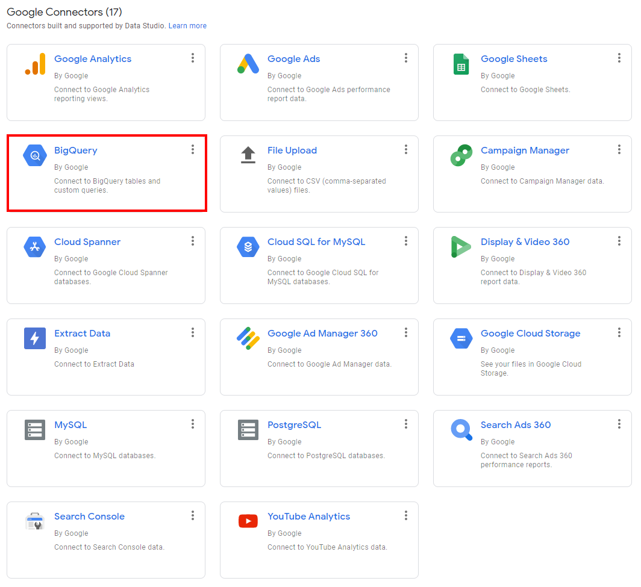
Task: Click the Google Ad Manager 360 icon
Action: pos(248,338)
